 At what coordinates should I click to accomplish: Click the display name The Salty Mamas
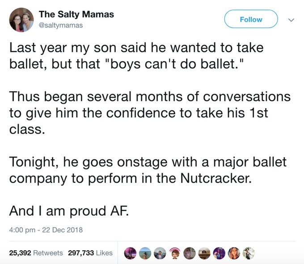pos(76,14)
